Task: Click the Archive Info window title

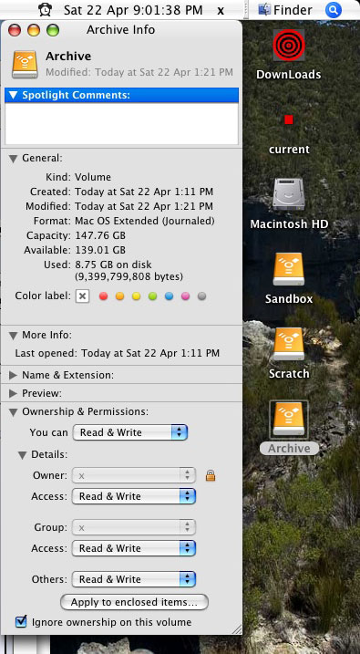Action: (121, 30)
